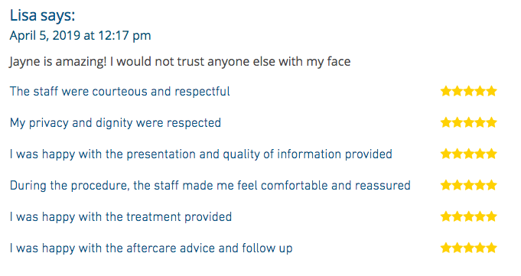Click the April 5, 2019 date stamp

80,35
